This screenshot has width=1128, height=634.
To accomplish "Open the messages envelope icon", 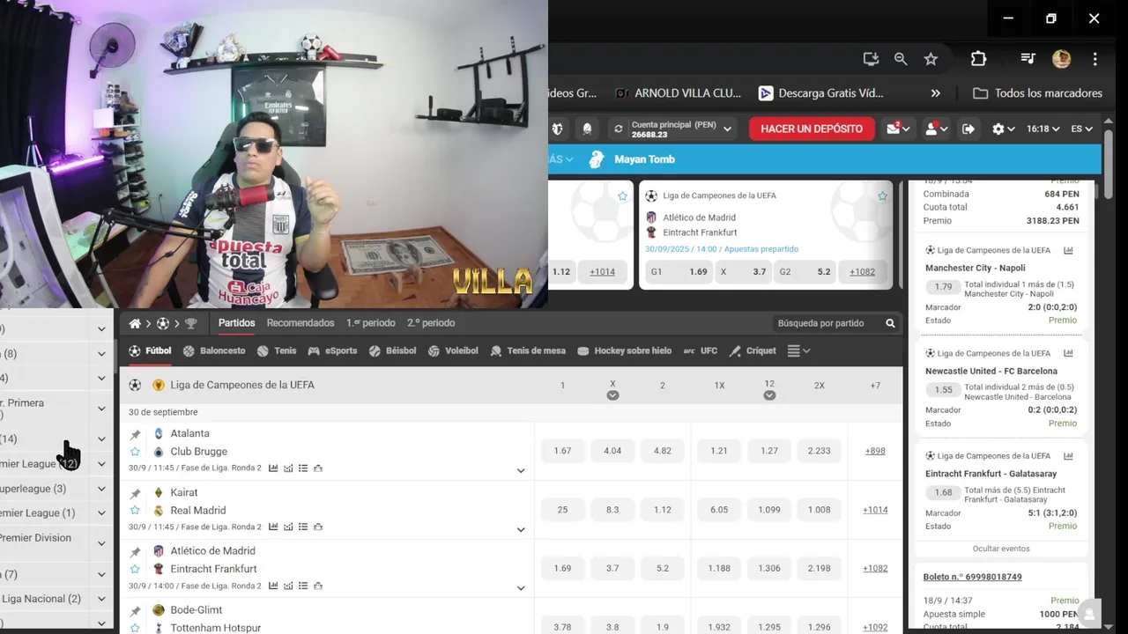I will pos(894,129).
